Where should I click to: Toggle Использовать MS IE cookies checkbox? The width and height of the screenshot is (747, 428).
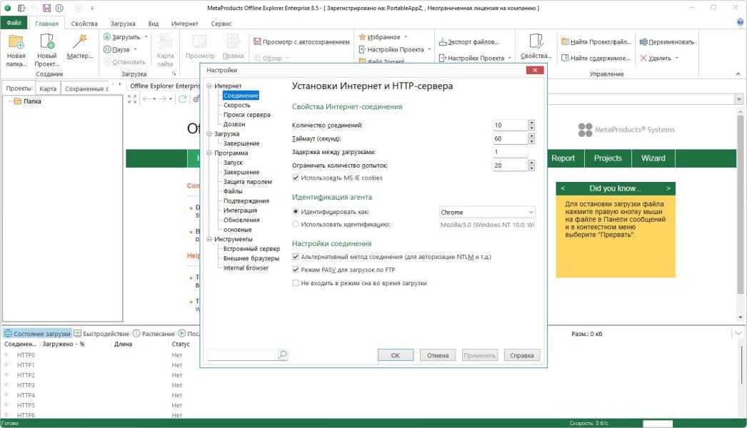(x=296, y=178)
